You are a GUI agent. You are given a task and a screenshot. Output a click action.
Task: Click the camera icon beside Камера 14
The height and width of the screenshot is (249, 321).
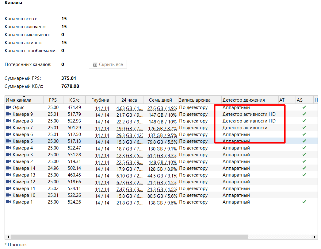[x=8, y=168]
